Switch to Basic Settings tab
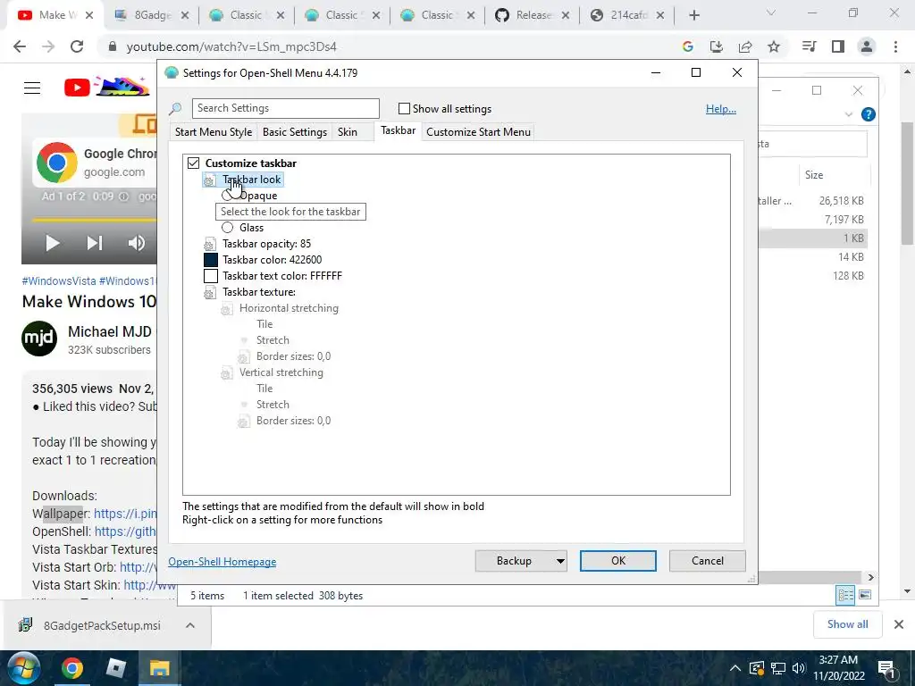 tap(295, 132)
